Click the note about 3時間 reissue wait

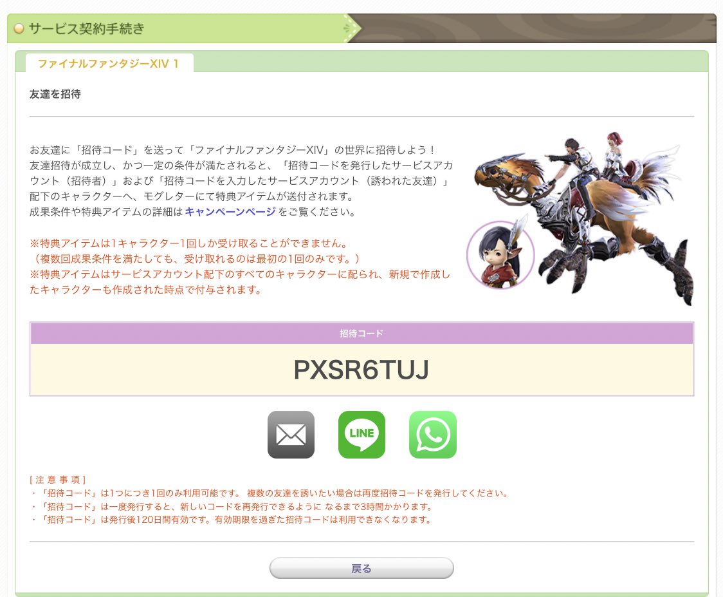coord(232,506)
